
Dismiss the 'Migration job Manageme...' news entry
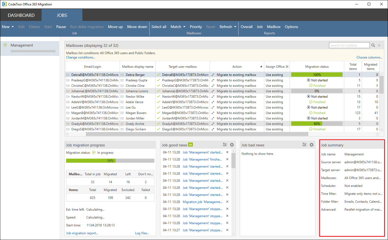click(x=227, y=202)
